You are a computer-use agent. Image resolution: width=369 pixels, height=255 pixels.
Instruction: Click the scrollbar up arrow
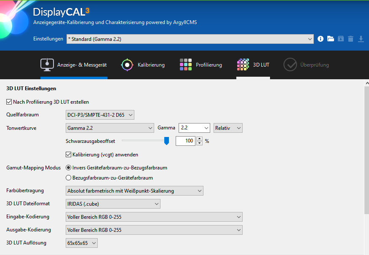click(367, 83)
